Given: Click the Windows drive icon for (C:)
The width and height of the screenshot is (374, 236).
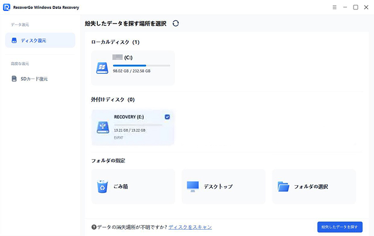Looking at the screenshot, I should 102,68.
